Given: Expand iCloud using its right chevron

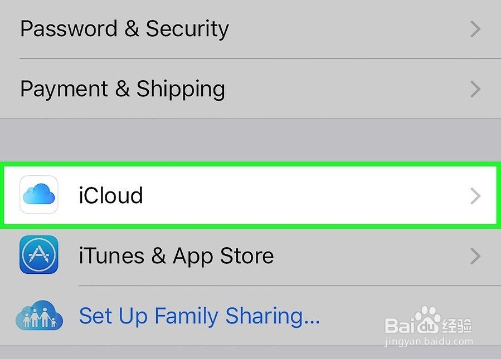Looking at the screenshot, I should [475, 196].
